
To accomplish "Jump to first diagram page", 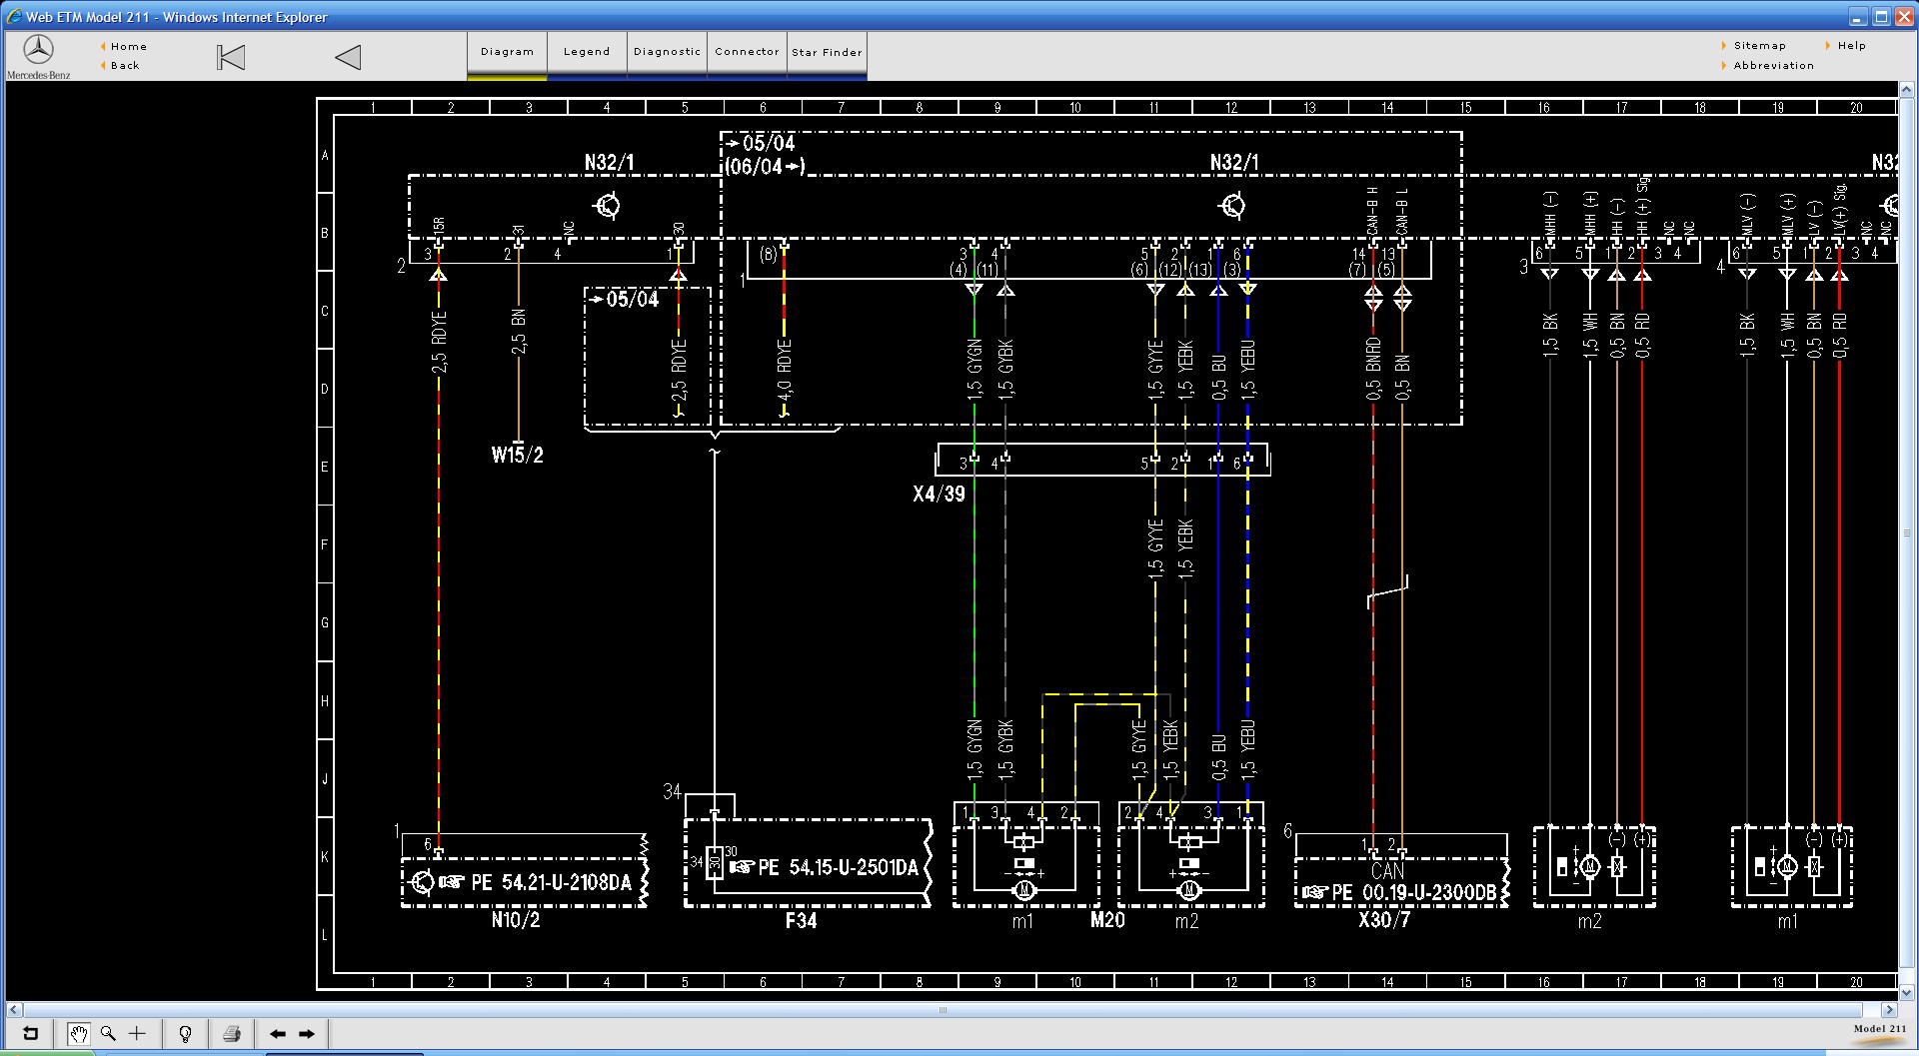I will tap(231, 58).
